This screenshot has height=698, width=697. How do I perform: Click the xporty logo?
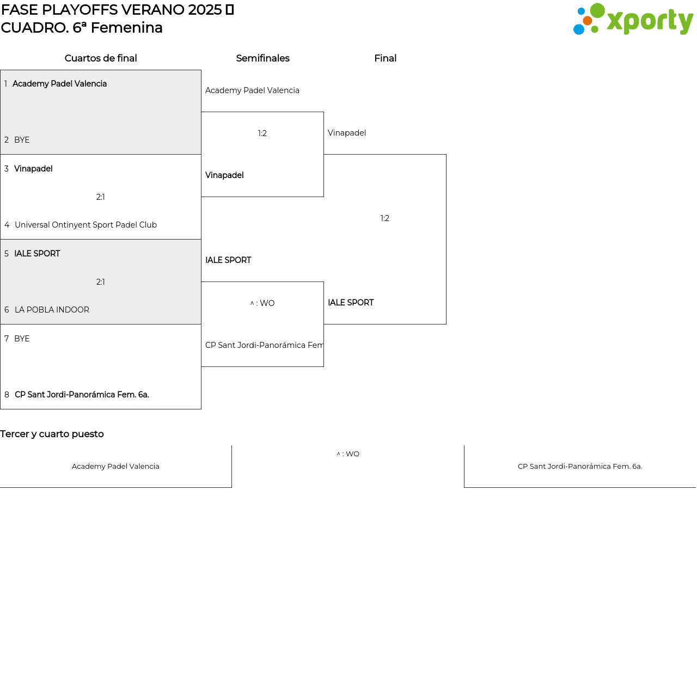[x=633, y=20]
